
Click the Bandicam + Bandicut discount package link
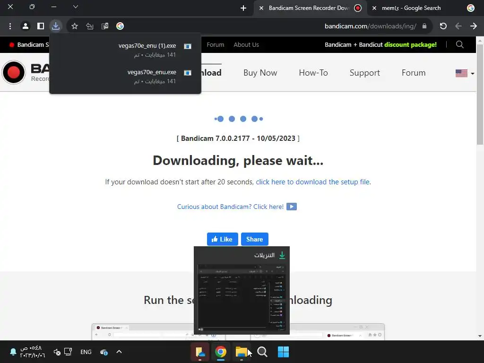coord(380,45)
